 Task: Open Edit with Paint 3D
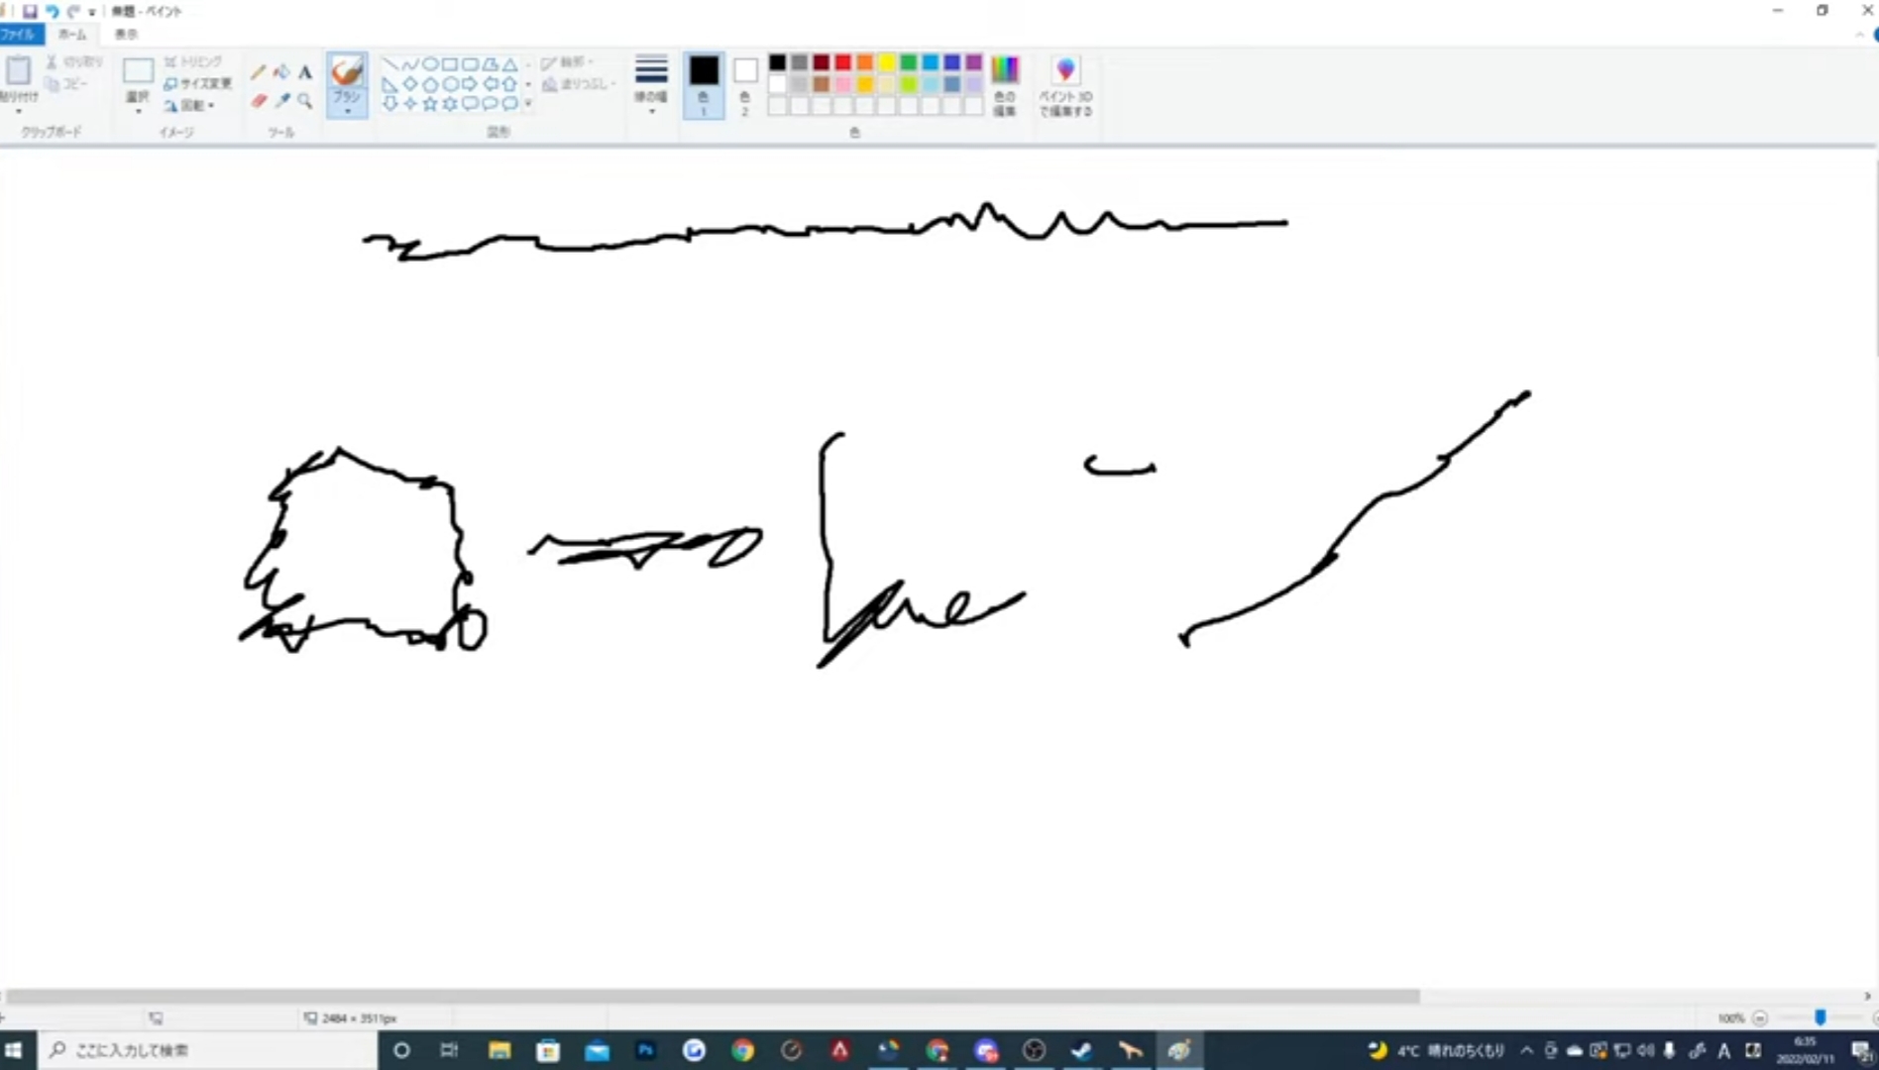1065,85
